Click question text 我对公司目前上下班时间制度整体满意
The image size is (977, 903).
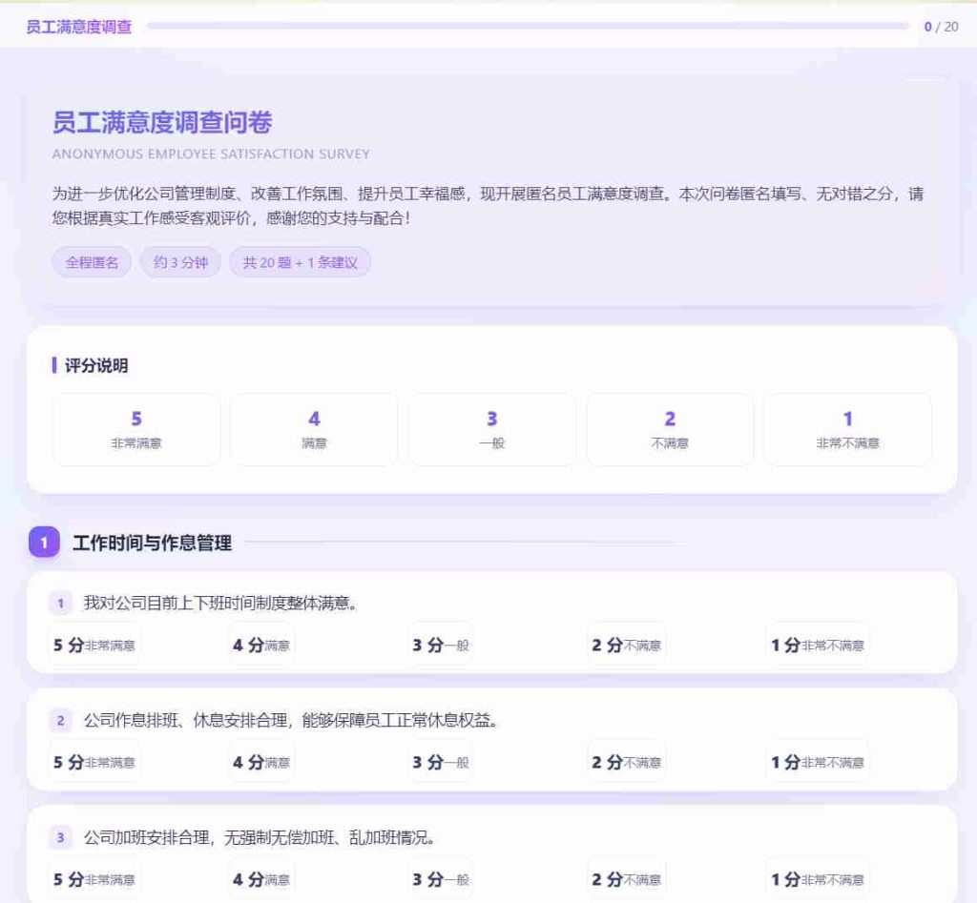click(220, 603)
